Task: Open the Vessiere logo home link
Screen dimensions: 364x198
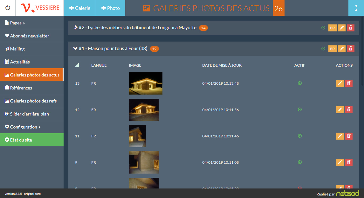Action: click(40, 8)
